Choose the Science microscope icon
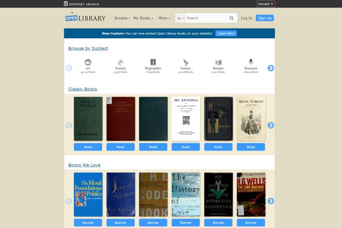342x228 pixels. (x=186, y=62)
